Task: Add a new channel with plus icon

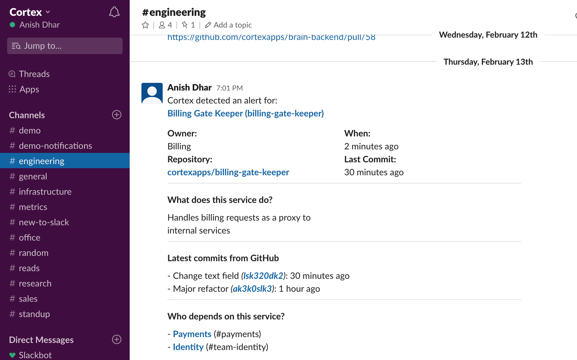Action: coord(116,115)
